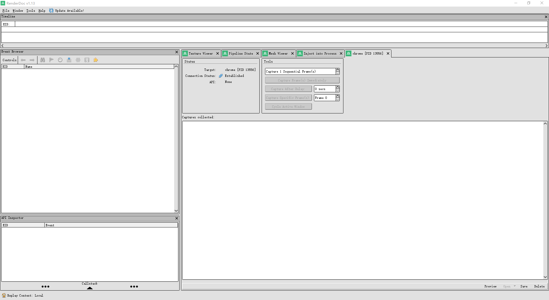549x300 pixels.
Task: Click the Open capture button
Action: point(507,286)
